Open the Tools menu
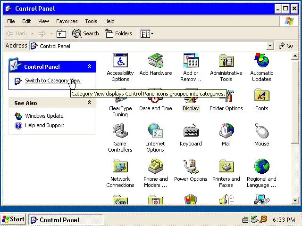This screenshot has height=226, width=302. click(x=91, y=21)
